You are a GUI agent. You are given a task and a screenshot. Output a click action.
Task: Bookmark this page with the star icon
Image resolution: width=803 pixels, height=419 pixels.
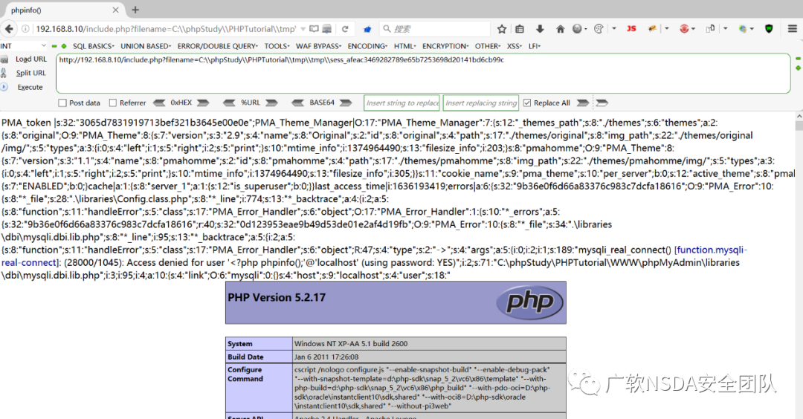pos(502,29)
